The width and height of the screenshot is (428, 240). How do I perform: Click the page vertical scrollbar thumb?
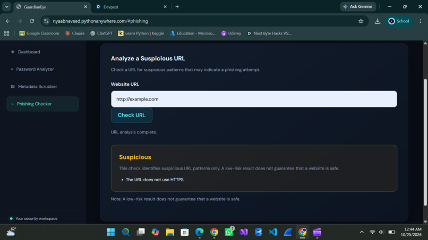425,141
